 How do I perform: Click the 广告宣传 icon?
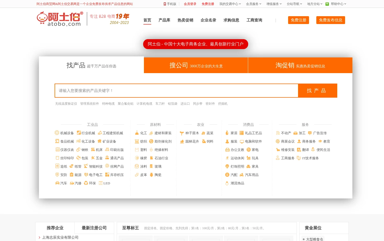[310, 133]
